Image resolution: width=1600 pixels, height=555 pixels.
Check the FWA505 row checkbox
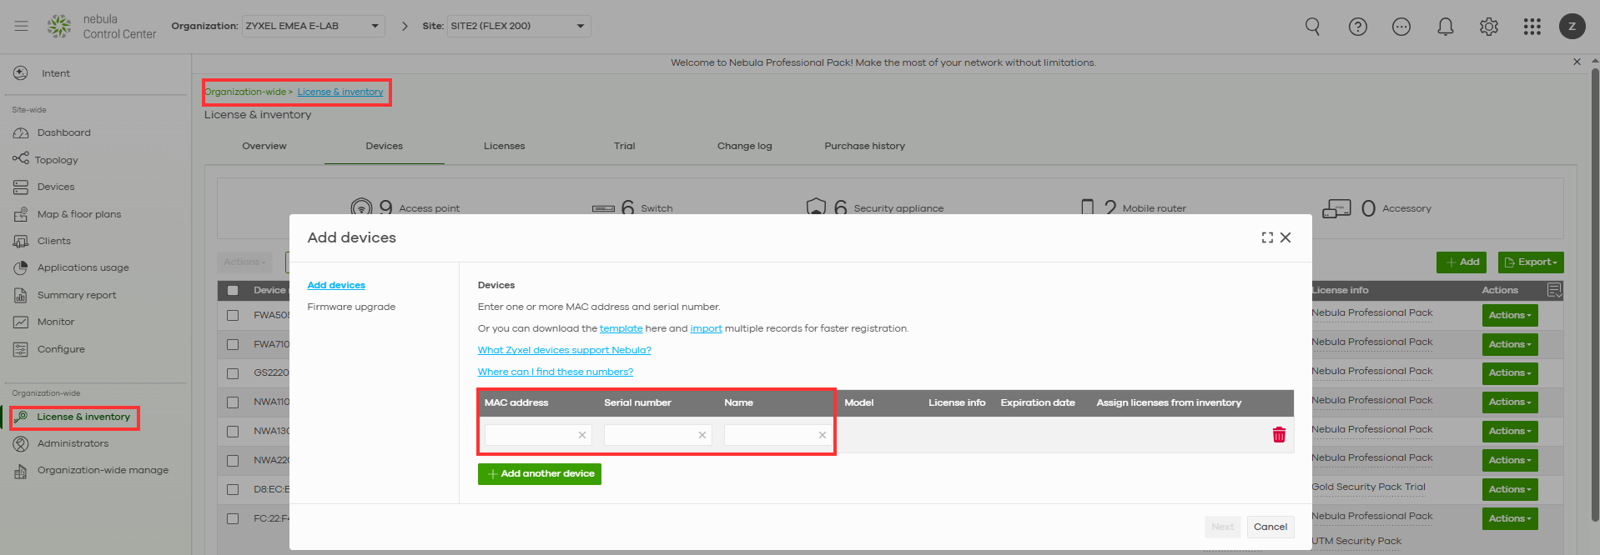(x=233, y=315)
